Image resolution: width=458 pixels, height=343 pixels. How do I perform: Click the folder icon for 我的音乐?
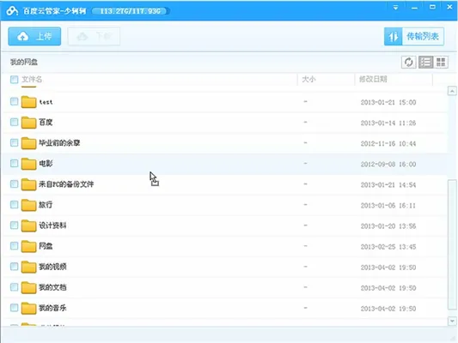coord(28,308)
